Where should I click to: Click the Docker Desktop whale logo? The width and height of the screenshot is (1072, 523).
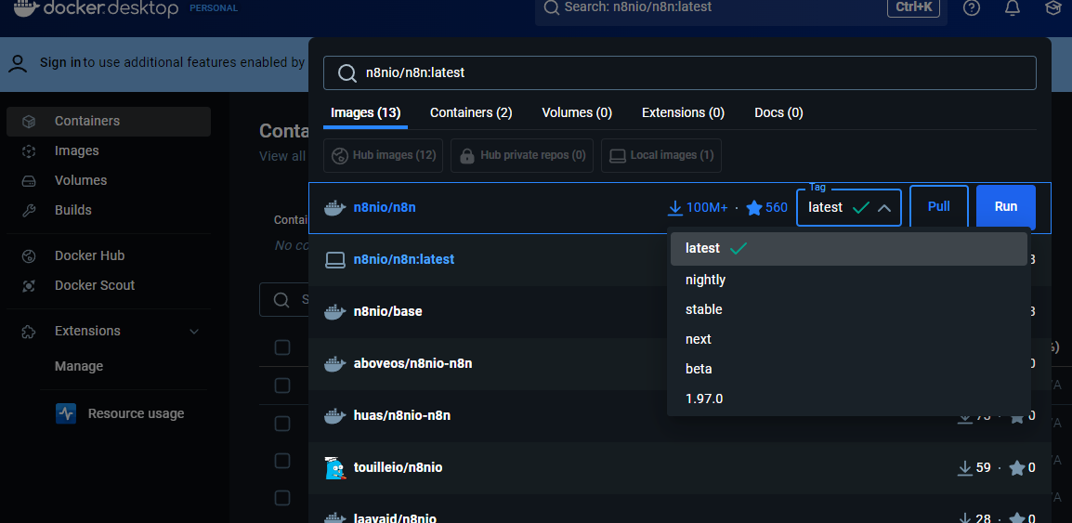coord(26,7)
